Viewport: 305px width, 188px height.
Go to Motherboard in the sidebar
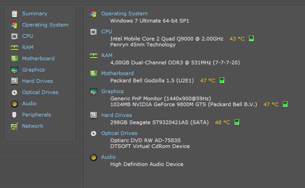tap(38, 58)
